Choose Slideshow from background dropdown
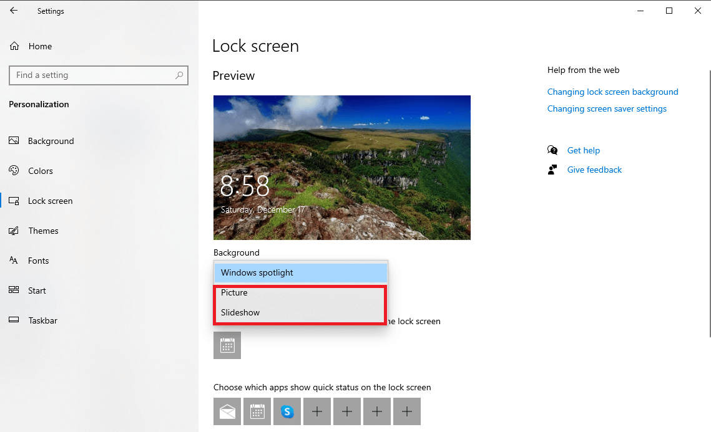 (x=301, y=312)
